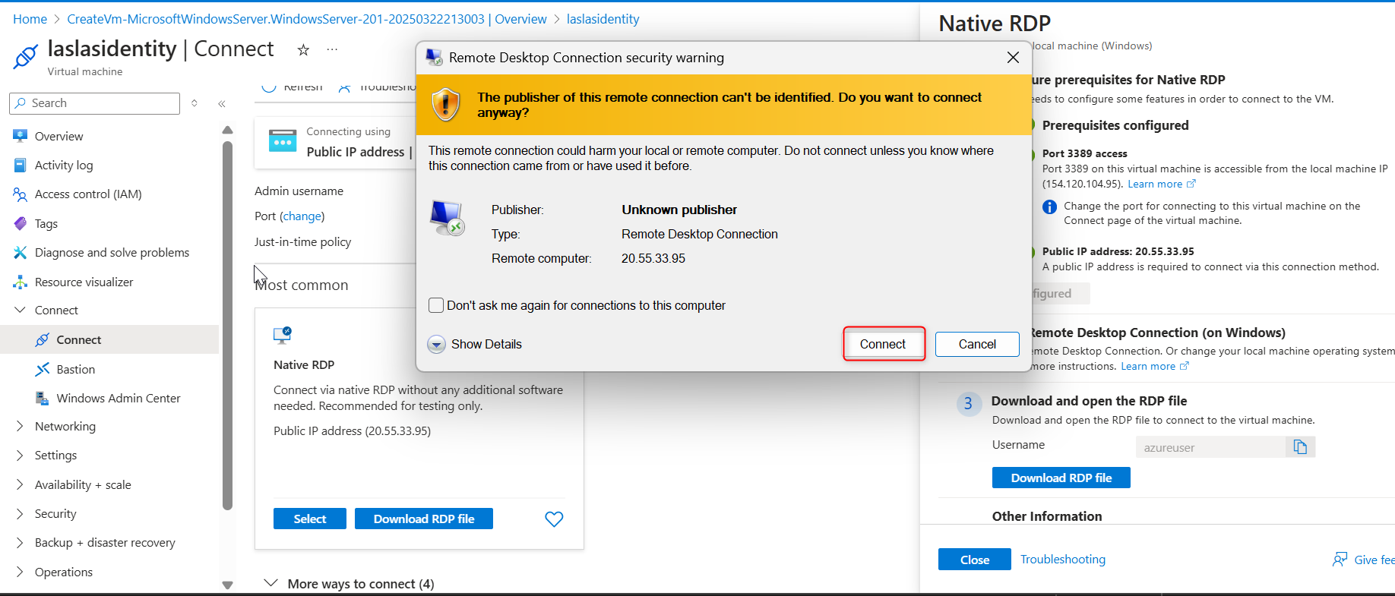Image resolution: width=1395 pixels, height=596 pixels.
Task: Click Learn more under Remote Desktop Connection
Action: tap(1155, 367)
